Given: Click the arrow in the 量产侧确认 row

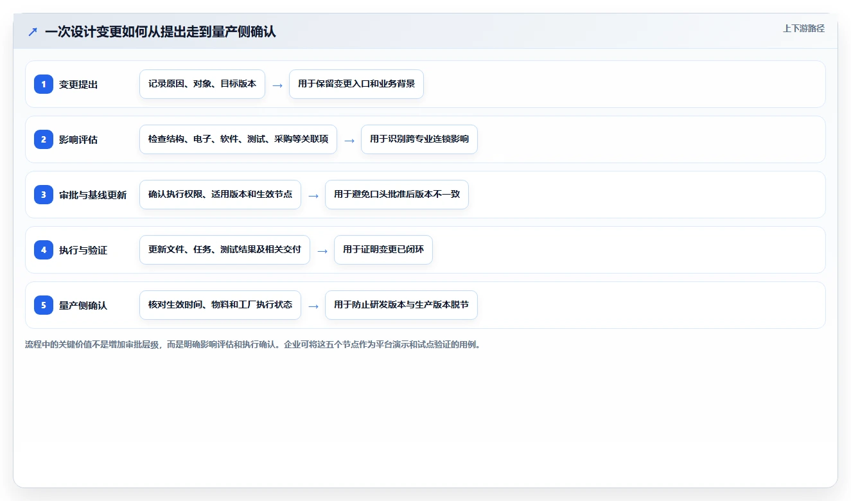Looking at the screenshot, I should 313,306.
